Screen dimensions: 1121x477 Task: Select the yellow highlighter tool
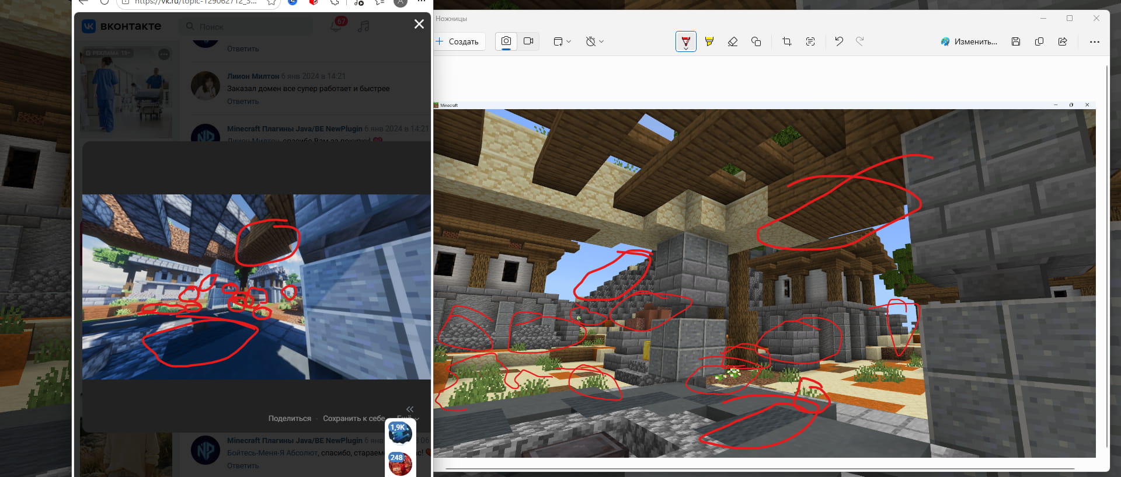(x=709, y=41)
